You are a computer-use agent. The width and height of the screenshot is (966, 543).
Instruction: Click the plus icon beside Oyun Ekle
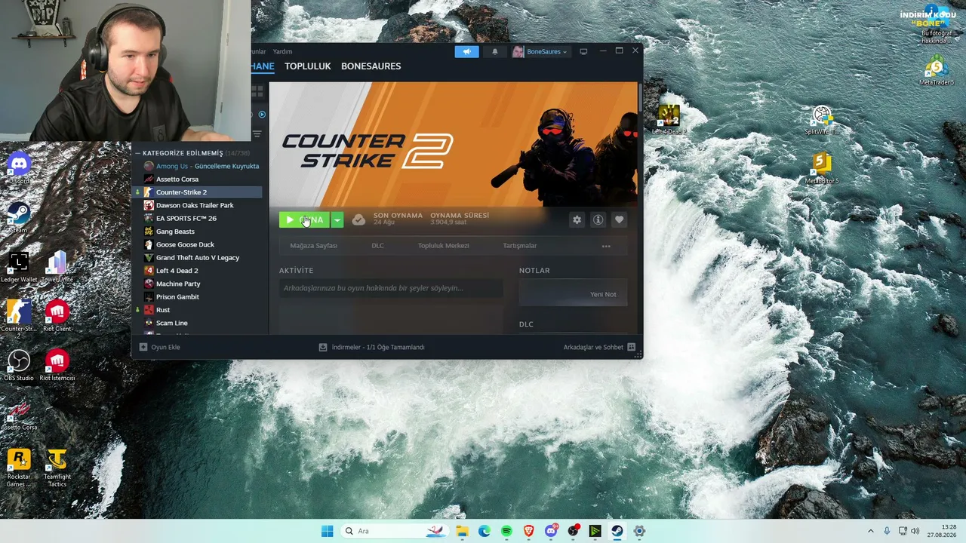[143, 347]
